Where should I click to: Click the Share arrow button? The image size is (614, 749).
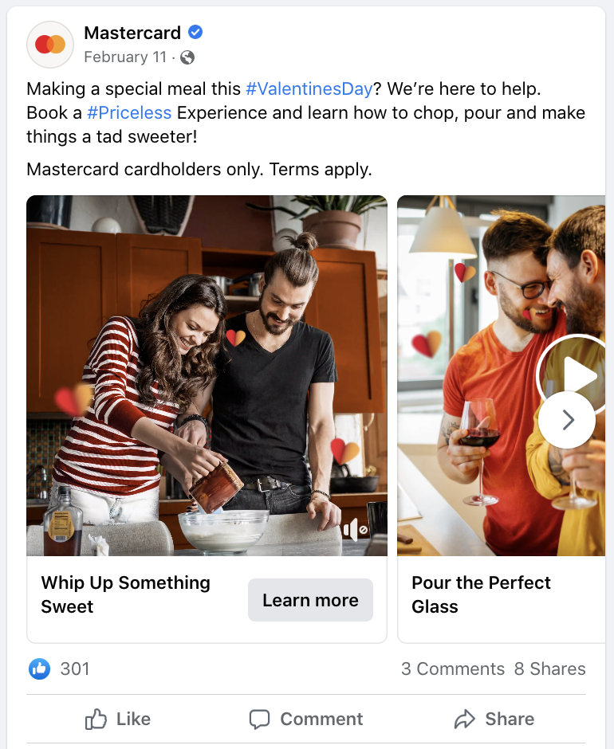pos(494,719)
